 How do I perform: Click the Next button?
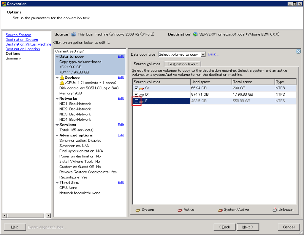(x=248, y=227)
